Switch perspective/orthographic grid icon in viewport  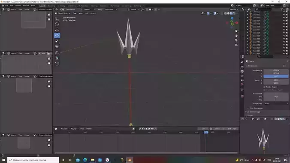click(x=236, y=45)
